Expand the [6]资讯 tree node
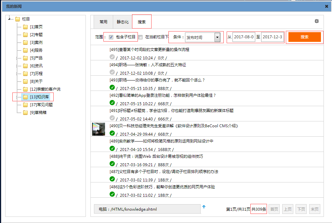The width and height of the screenshot is (332, 223). click(x=17, y=66)
